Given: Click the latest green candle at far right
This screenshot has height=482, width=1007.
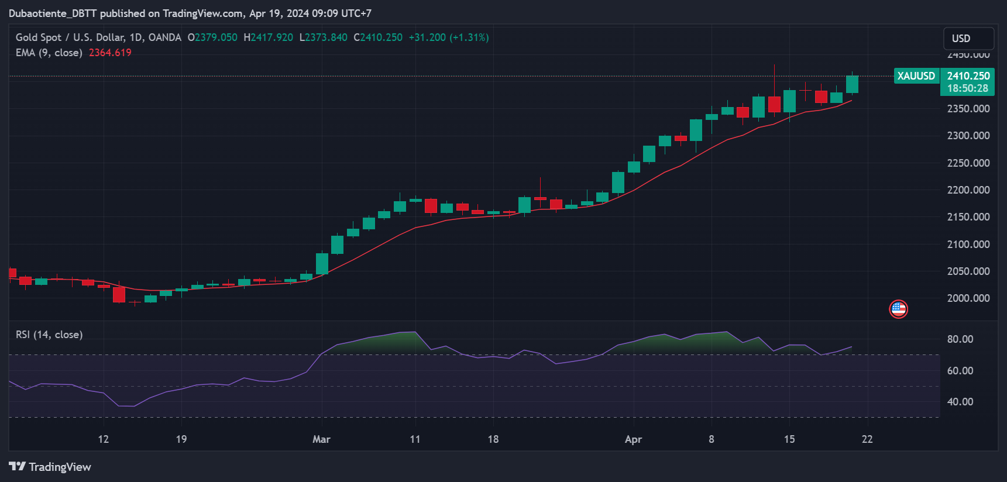Looking at the screenshot, I should pyautogui.click(x=852, y=84).
